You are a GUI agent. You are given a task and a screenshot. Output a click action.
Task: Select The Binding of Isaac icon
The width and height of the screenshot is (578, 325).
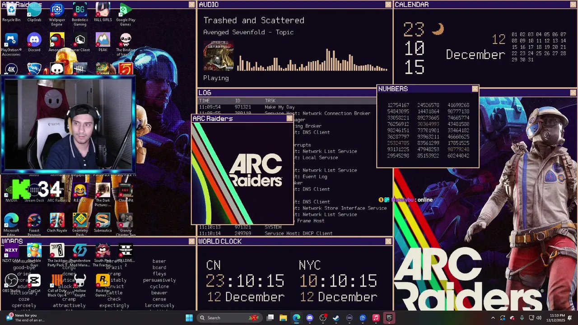click(126, 45)
